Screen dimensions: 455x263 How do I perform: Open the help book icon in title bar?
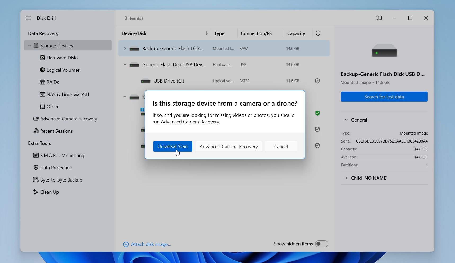[379, 18]
